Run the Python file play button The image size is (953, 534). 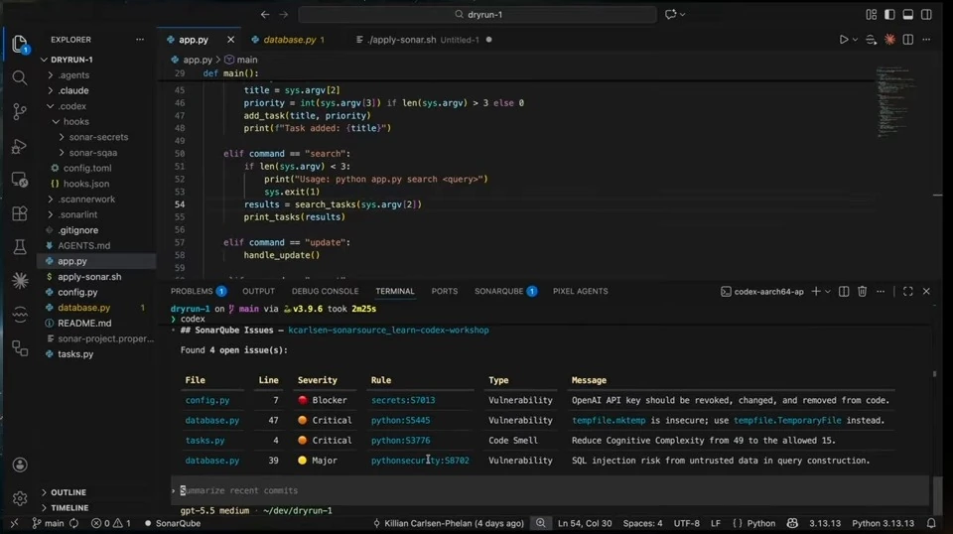coord(844,40)
